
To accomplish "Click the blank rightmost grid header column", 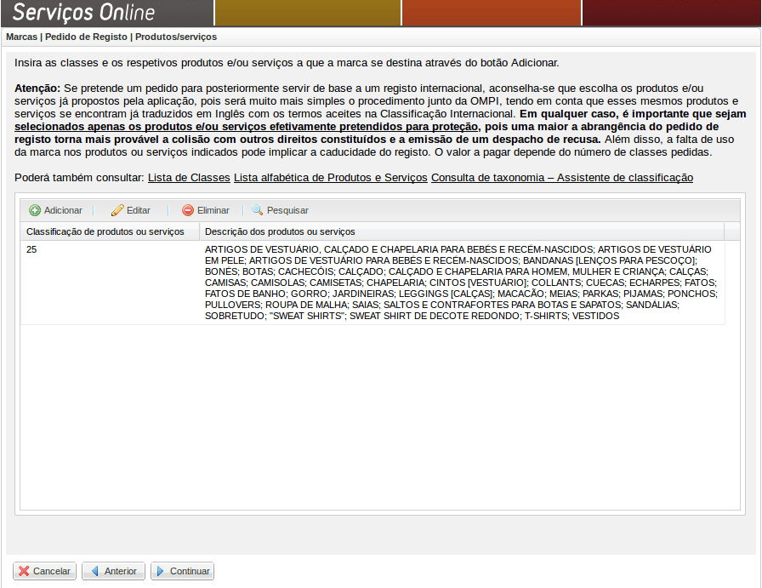I will coord(732,231).
